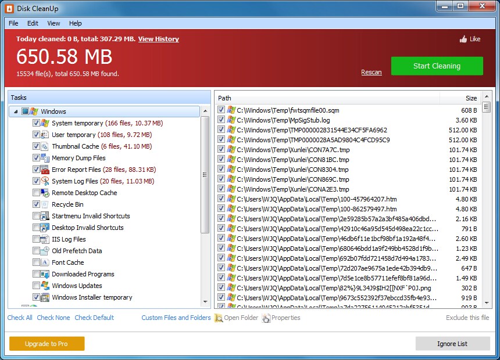Viewport: 500px width, 360px height.
Task: Open the Help menu
Action: [x=75, y=23]
